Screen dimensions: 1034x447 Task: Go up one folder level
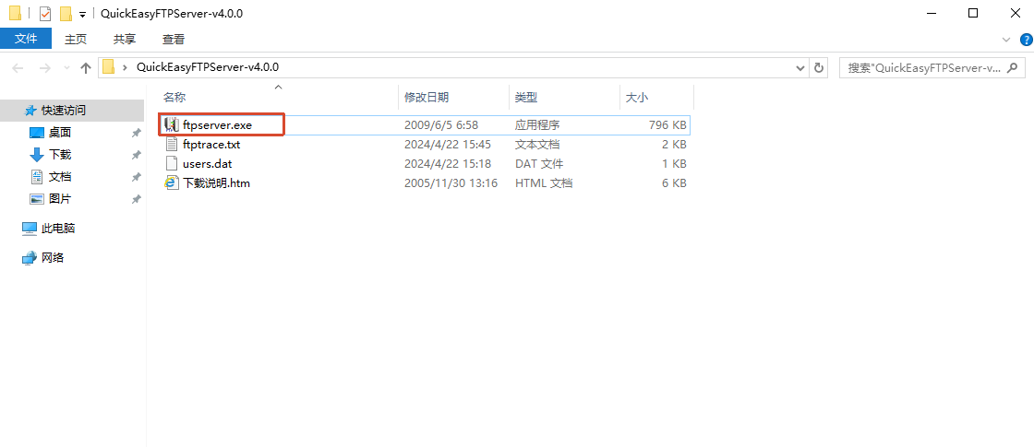pyautogui.click(x=86, y=68)
